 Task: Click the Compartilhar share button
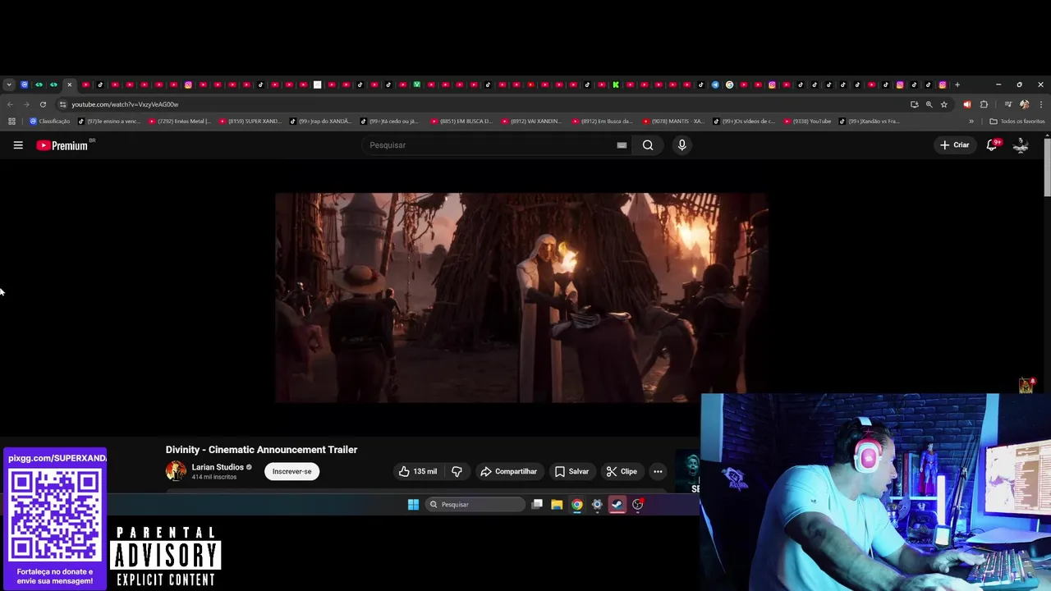coord(509,471)
